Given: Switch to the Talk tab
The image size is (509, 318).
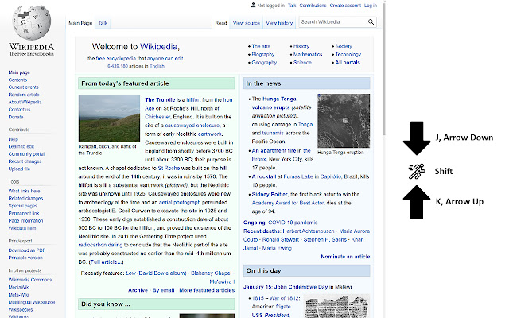Looking at the screenshot, I should pyautogui.click(x=103, y=24).
